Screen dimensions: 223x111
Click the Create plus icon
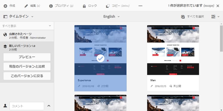[x=5, y=6]
